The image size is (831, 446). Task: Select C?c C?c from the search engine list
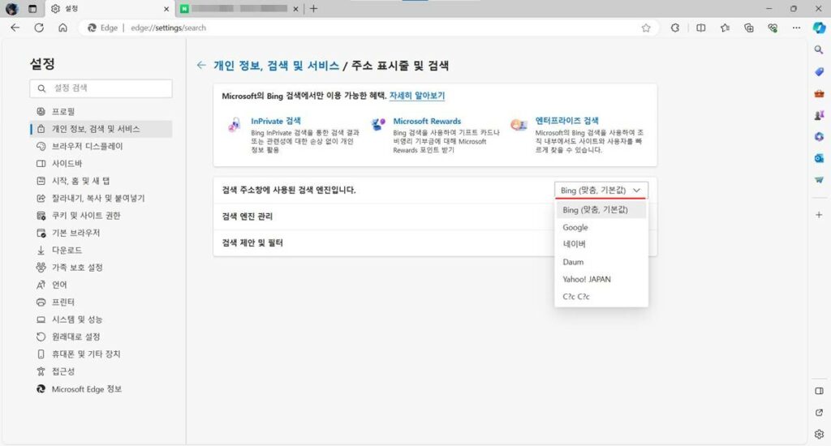click(x=601, y=297)
